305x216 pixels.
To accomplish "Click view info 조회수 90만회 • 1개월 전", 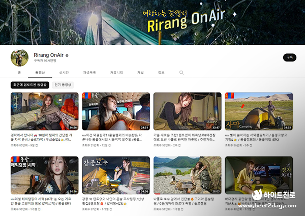I will (x=25, y=209).
